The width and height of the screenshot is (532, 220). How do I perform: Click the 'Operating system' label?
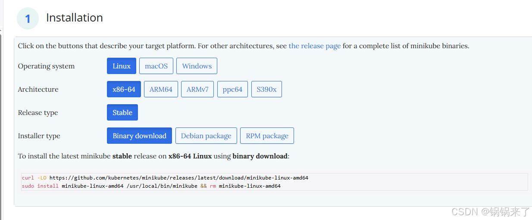pos(46,66)
